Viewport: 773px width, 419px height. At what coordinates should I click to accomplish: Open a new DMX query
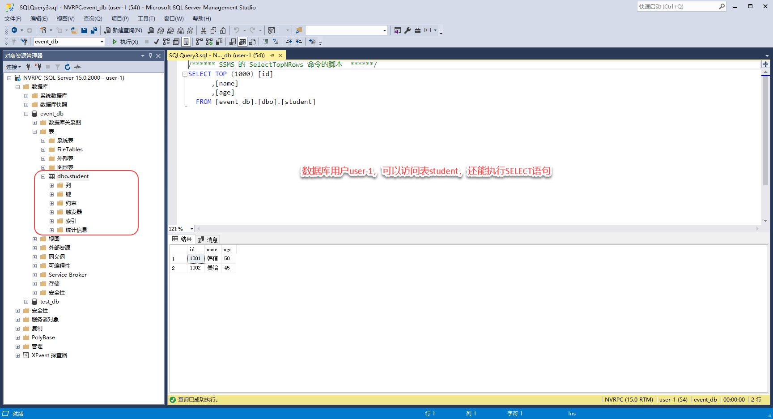(170, 30)
